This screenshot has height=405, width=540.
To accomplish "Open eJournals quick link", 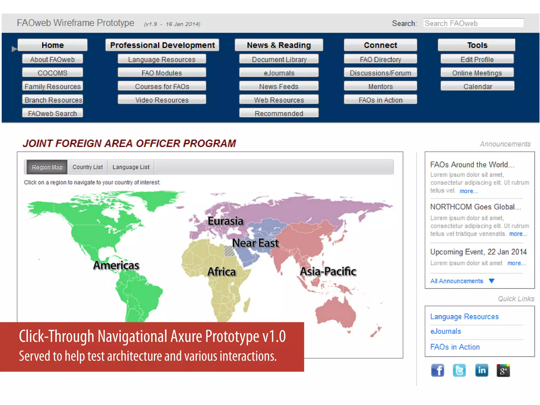I will click(445, 331).
